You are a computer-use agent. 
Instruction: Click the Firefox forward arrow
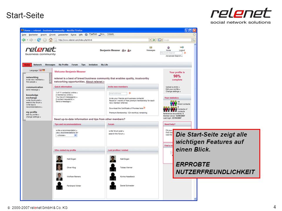click(x=31, y=40)
